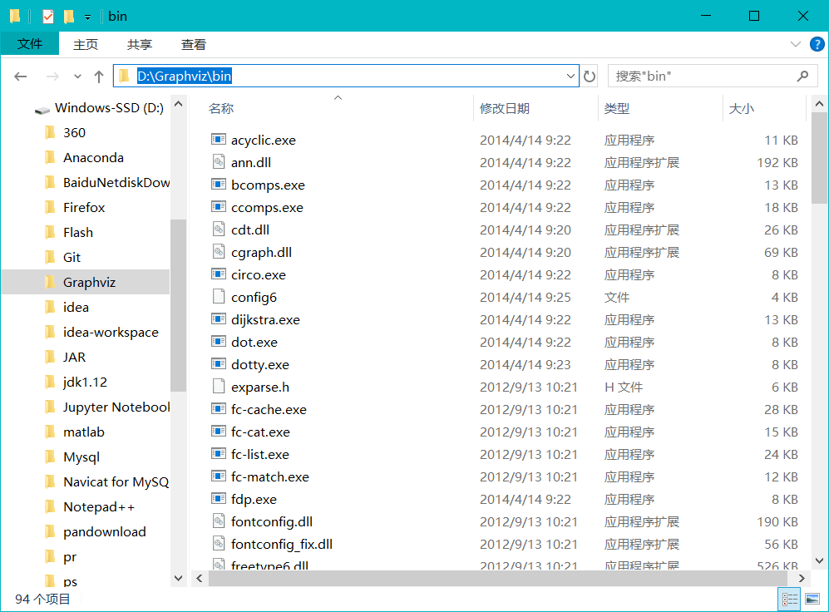Viewport: 829px width, 612px height.
Task: Switch to details view in status bar
Action: coord(789,600)
